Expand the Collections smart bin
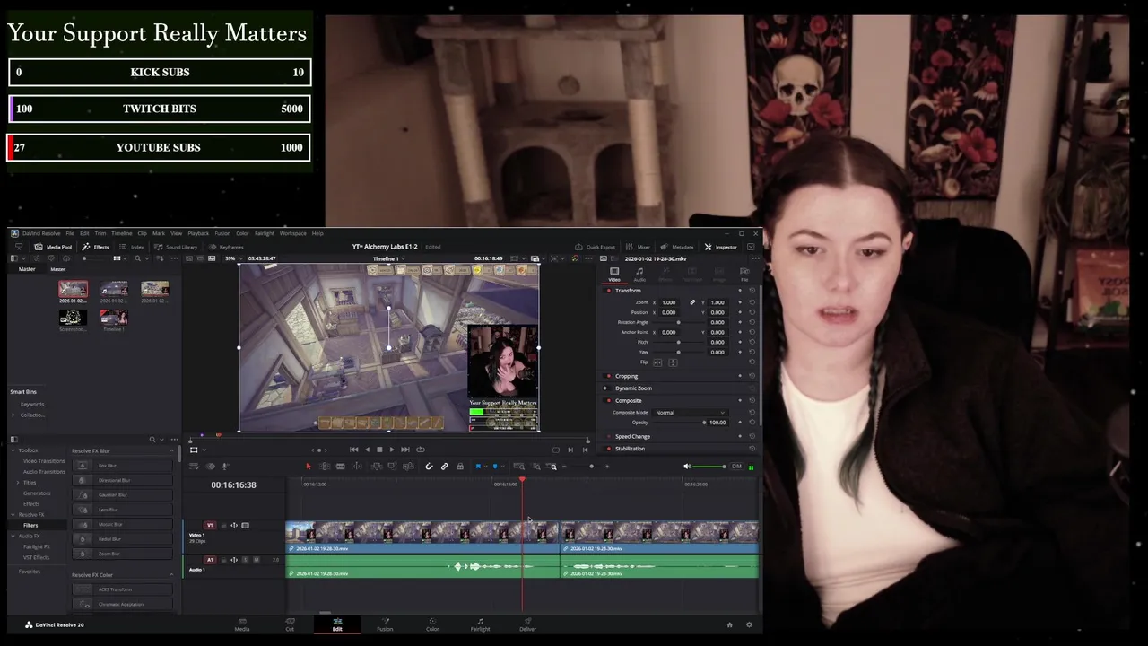This screenshot has height=646, width=1148. (x=13, y=415)
